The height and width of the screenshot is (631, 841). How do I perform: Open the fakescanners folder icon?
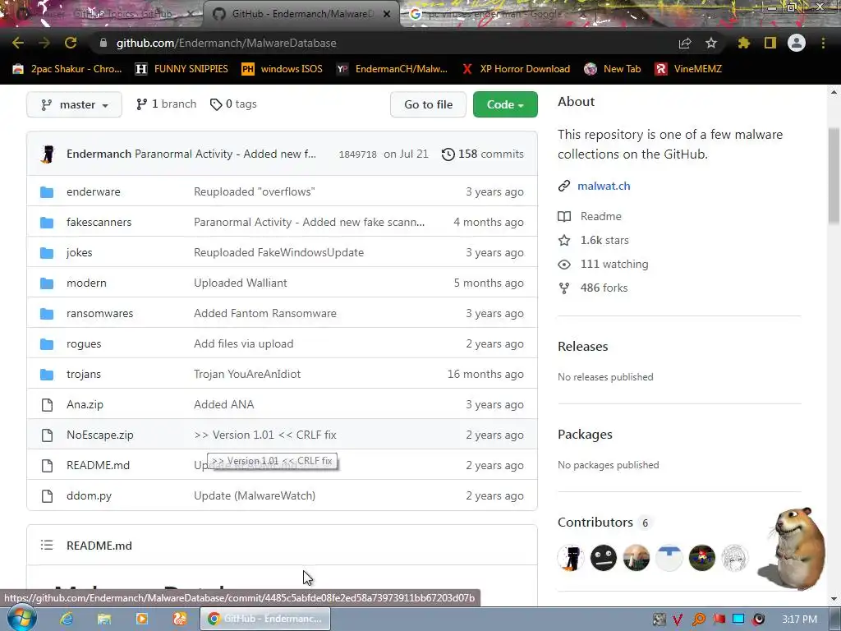pyautogui.click(x=47, y=222)
